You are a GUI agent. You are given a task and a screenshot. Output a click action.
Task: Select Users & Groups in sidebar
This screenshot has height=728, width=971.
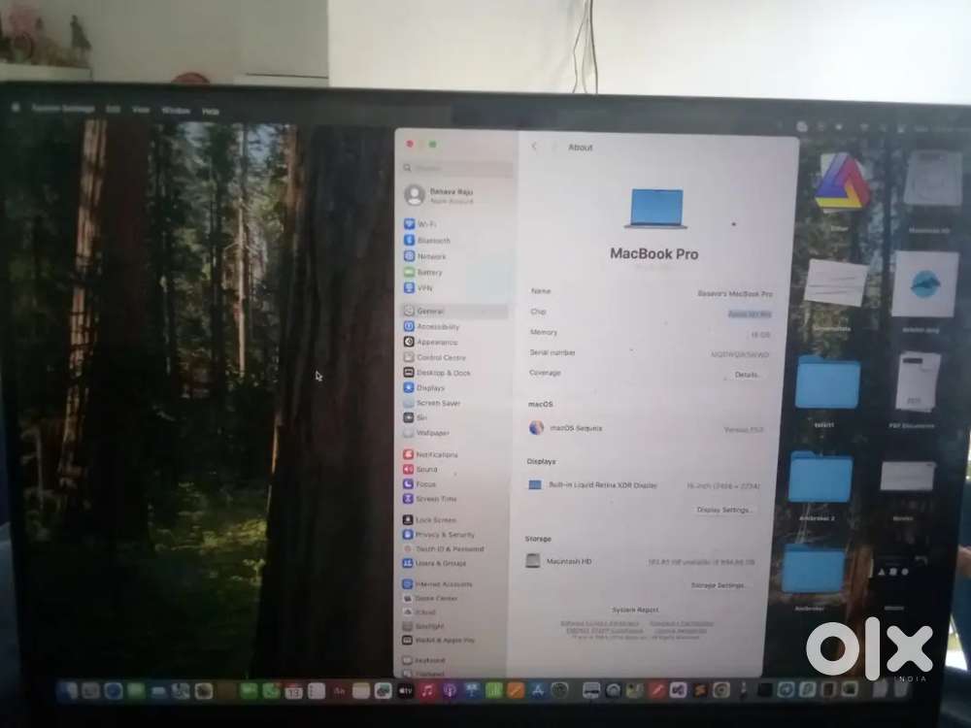point(440,563)
